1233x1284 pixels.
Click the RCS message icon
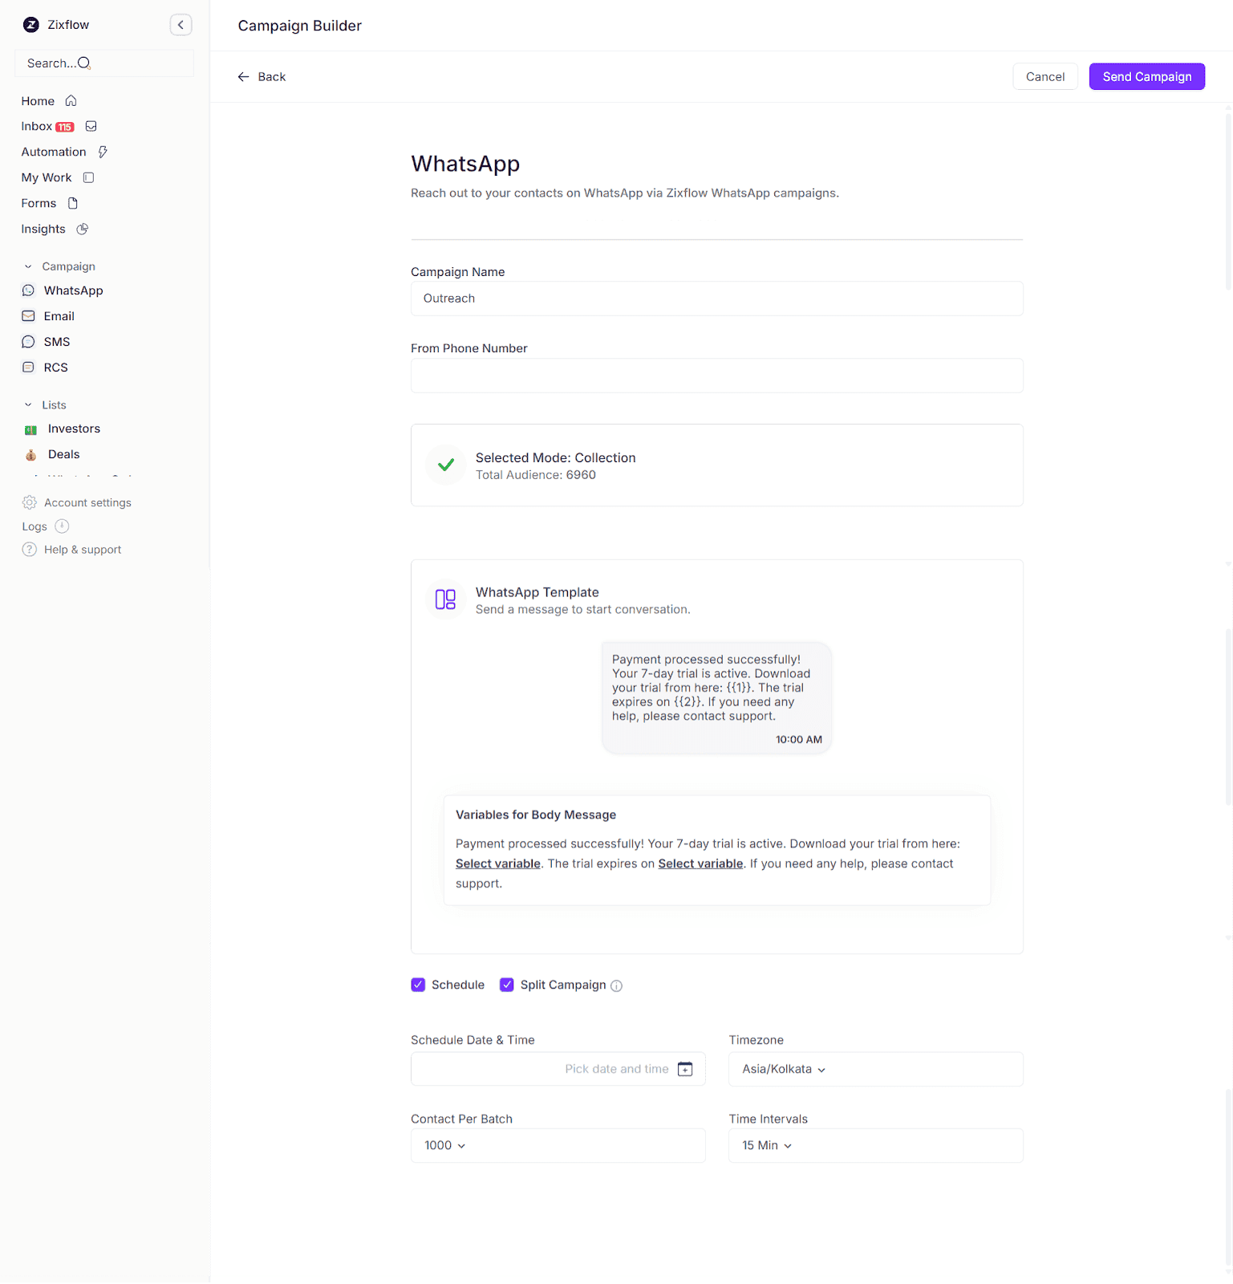tap(29, 368)
